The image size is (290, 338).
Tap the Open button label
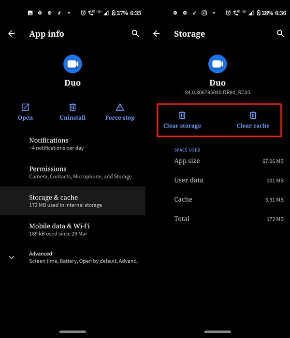25,118
